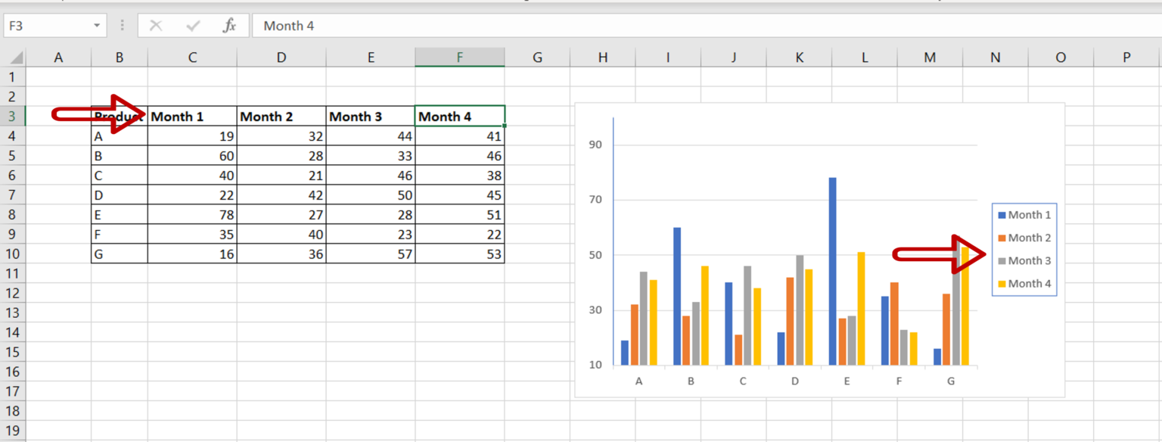Click the Cancel (X) icon in formula bar
Screen dimensions: 1162x442
pyautogui.click(x=157, y=25)
